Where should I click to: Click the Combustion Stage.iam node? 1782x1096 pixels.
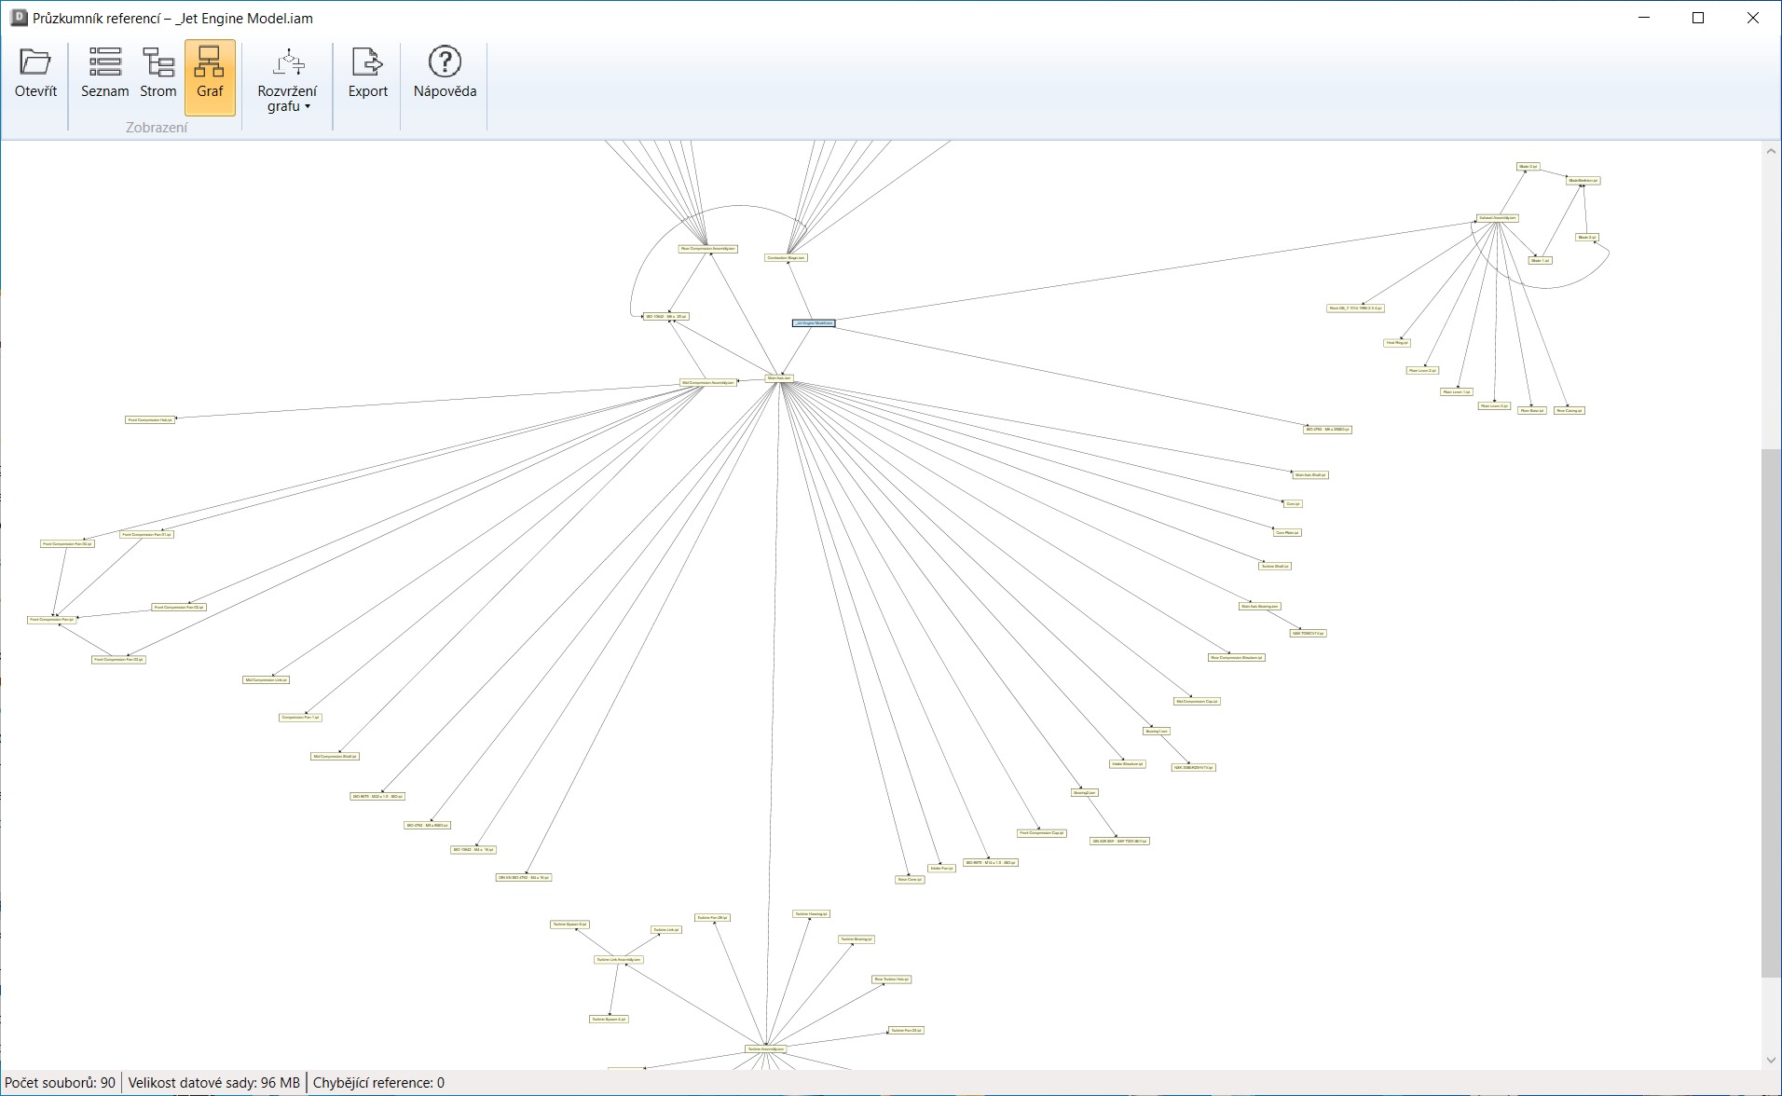pyautogui.click(x=786, y=258)
